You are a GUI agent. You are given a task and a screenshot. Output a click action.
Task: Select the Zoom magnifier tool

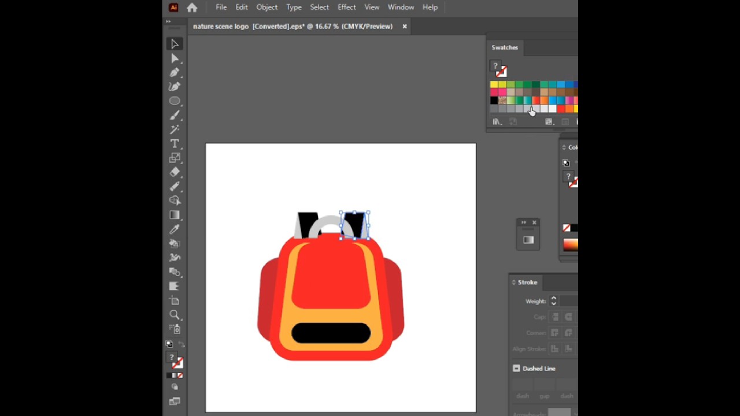tap(175, 315)
